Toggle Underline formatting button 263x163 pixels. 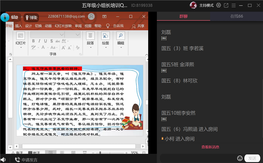point(46,41)
